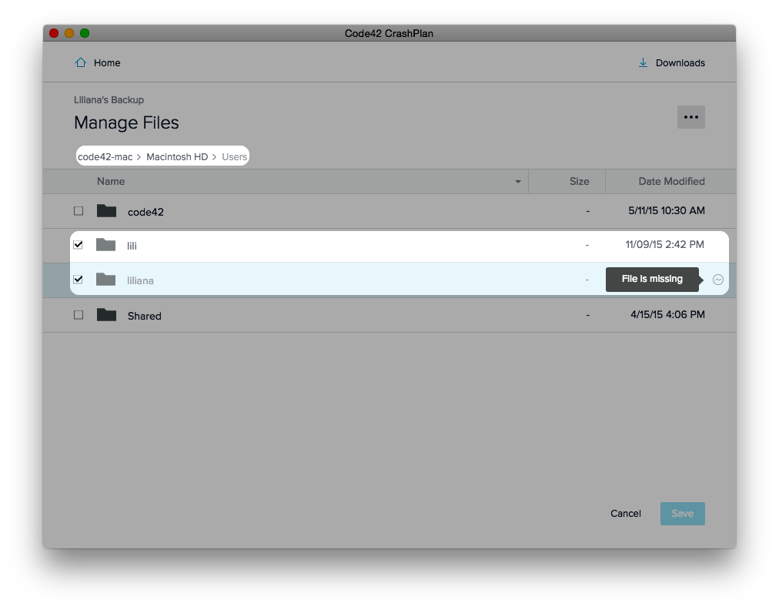Click the circular status icon on the liliana row
Screen dimensions: 779x610
(x=717, y=279)
